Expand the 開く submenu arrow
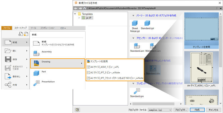Screen dimensions: 223x113 coord(27,51)
